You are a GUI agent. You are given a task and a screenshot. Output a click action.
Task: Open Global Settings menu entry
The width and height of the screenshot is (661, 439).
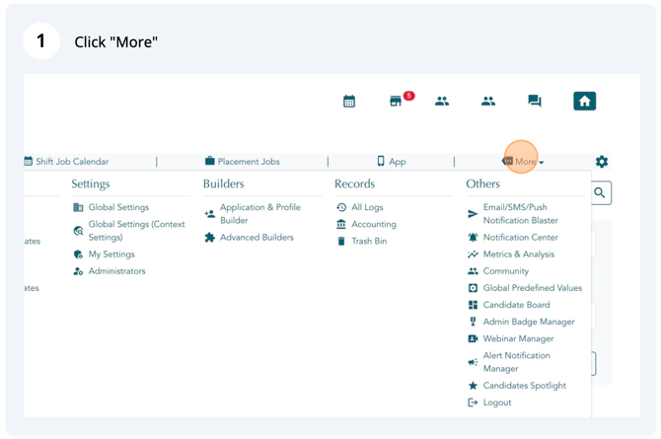coord(111,207)
